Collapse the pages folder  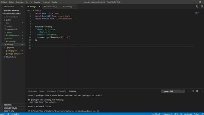coord(10,32)
